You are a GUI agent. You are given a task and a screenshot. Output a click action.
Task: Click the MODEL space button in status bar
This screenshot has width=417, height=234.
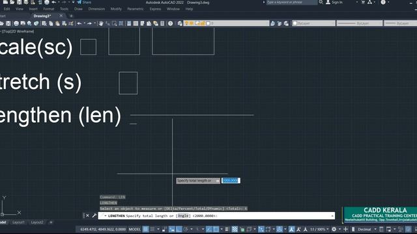click(135, 229)
